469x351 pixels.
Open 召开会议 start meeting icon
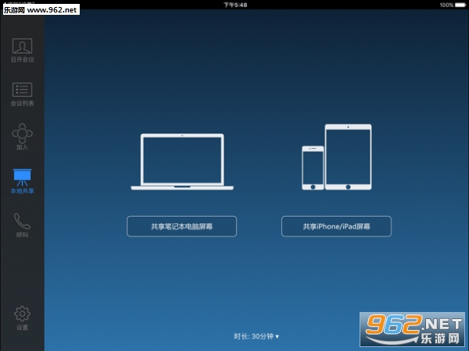point(22,46)
